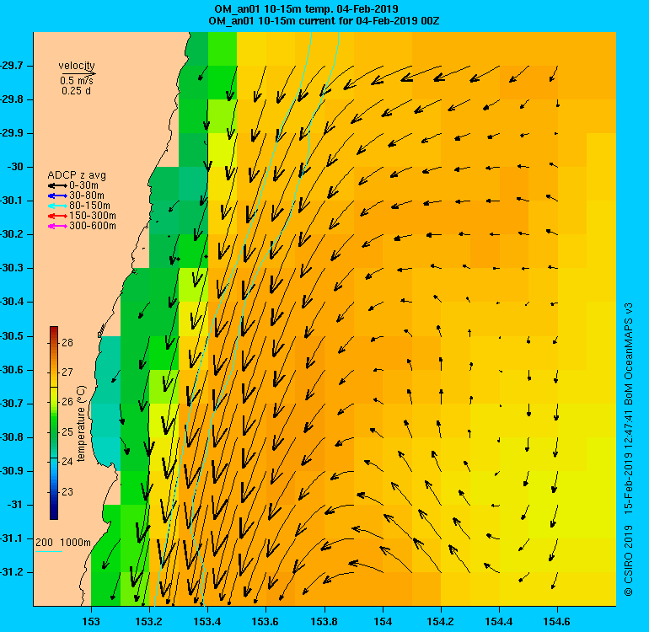Click the subtitle about current for 04-Feb-2019 00Z
This screenshot has height=632, width=649.
click(x=324, y=21)
